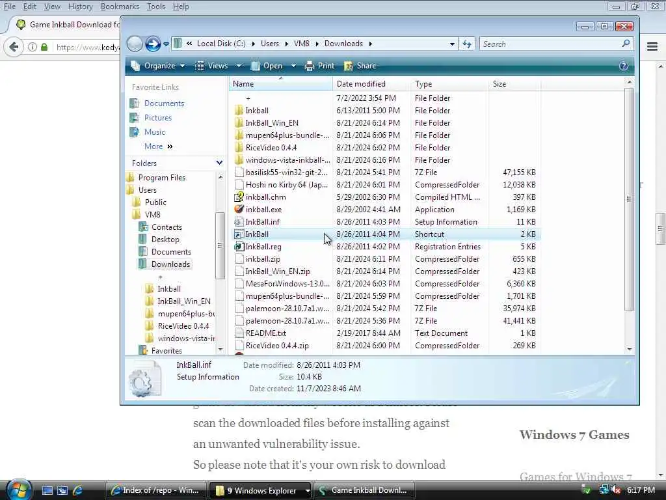Screen dimensions: 666x500
Task: Click the Local Disk (C:) breadcrumb
Action: [x=221, y=44]
